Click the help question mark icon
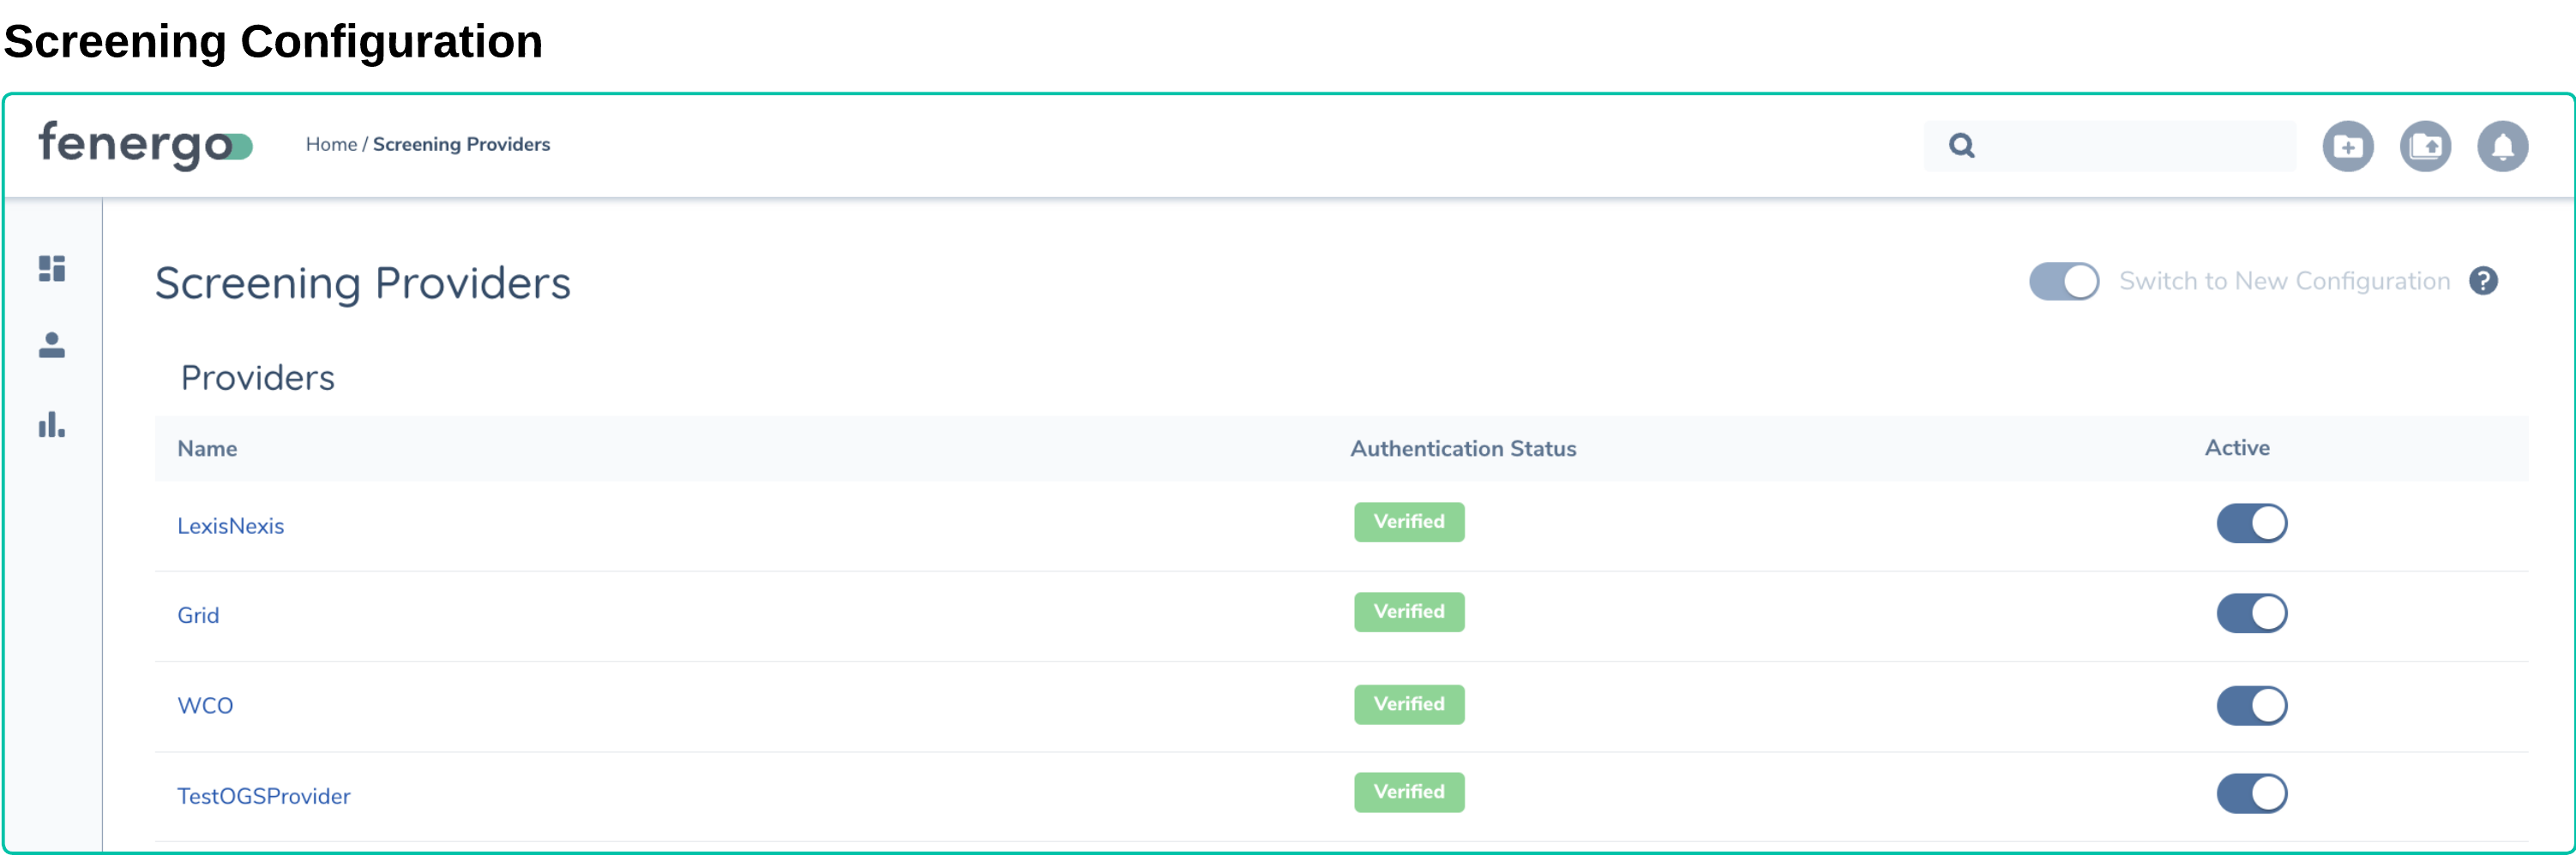 click(2482, 282)
